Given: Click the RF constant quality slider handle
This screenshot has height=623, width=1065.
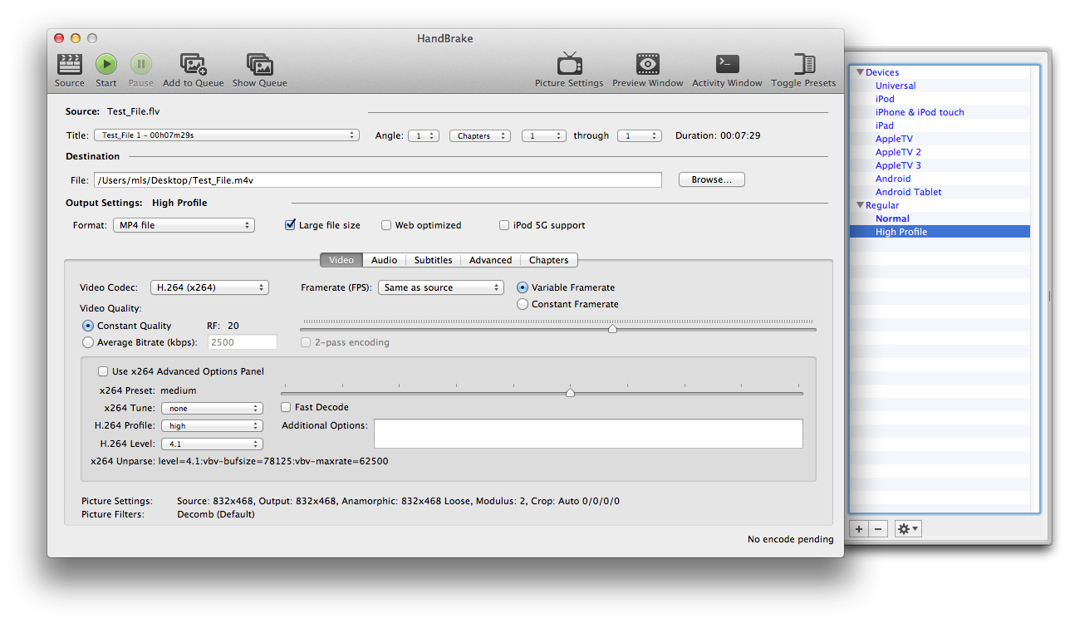Looking at the screenshot, I should tap(612, 329).
